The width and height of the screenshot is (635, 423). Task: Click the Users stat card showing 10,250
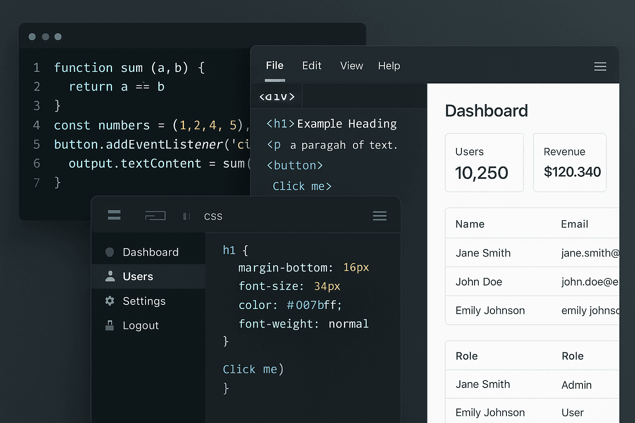pyautogui.click(x=484, y=162)
